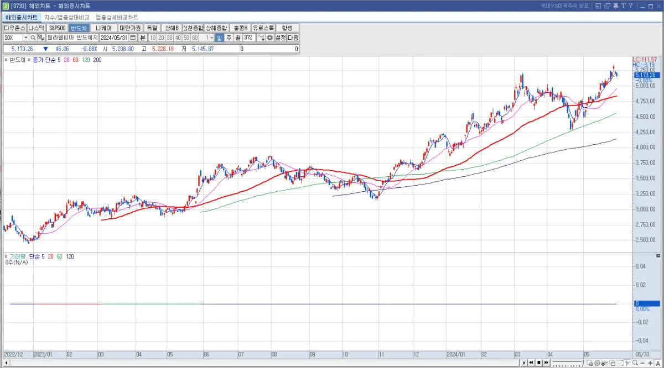Click the bottom bar gear chart settings icon
This screenshot has width=664, height=368.
pyautogui.click(x=597, y=362)
